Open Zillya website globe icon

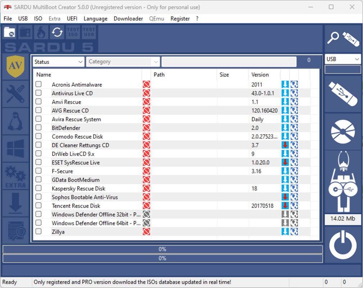294,231
